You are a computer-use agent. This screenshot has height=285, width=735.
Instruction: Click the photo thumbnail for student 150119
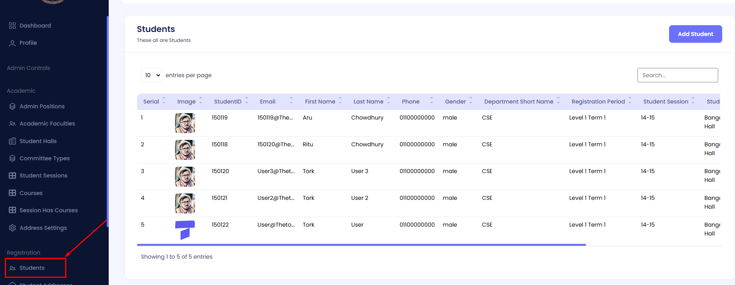pos(185,123)
